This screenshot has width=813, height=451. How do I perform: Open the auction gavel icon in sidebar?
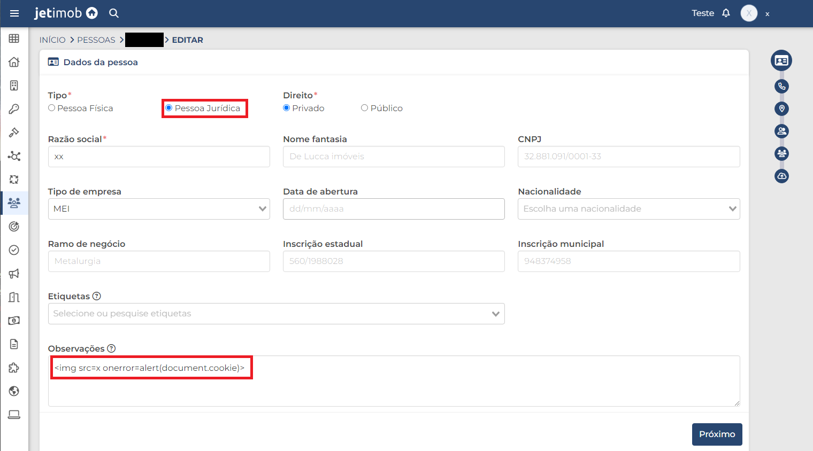click(x=14, y=133)
